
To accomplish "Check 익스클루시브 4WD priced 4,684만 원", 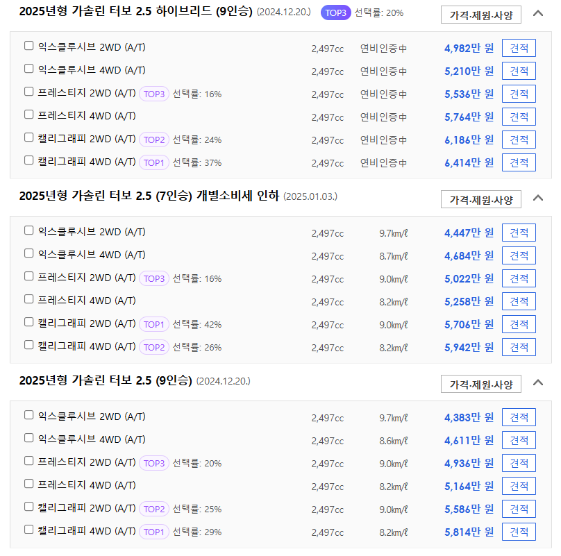I will point(28,253).
